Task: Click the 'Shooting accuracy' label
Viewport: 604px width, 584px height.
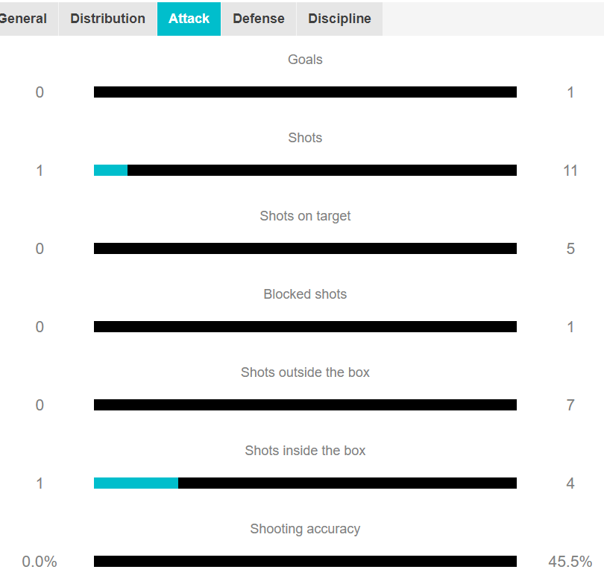Action: 305,529
